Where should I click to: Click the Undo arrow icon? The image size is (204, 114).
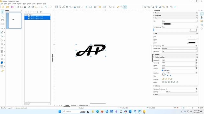pos(46,7)
